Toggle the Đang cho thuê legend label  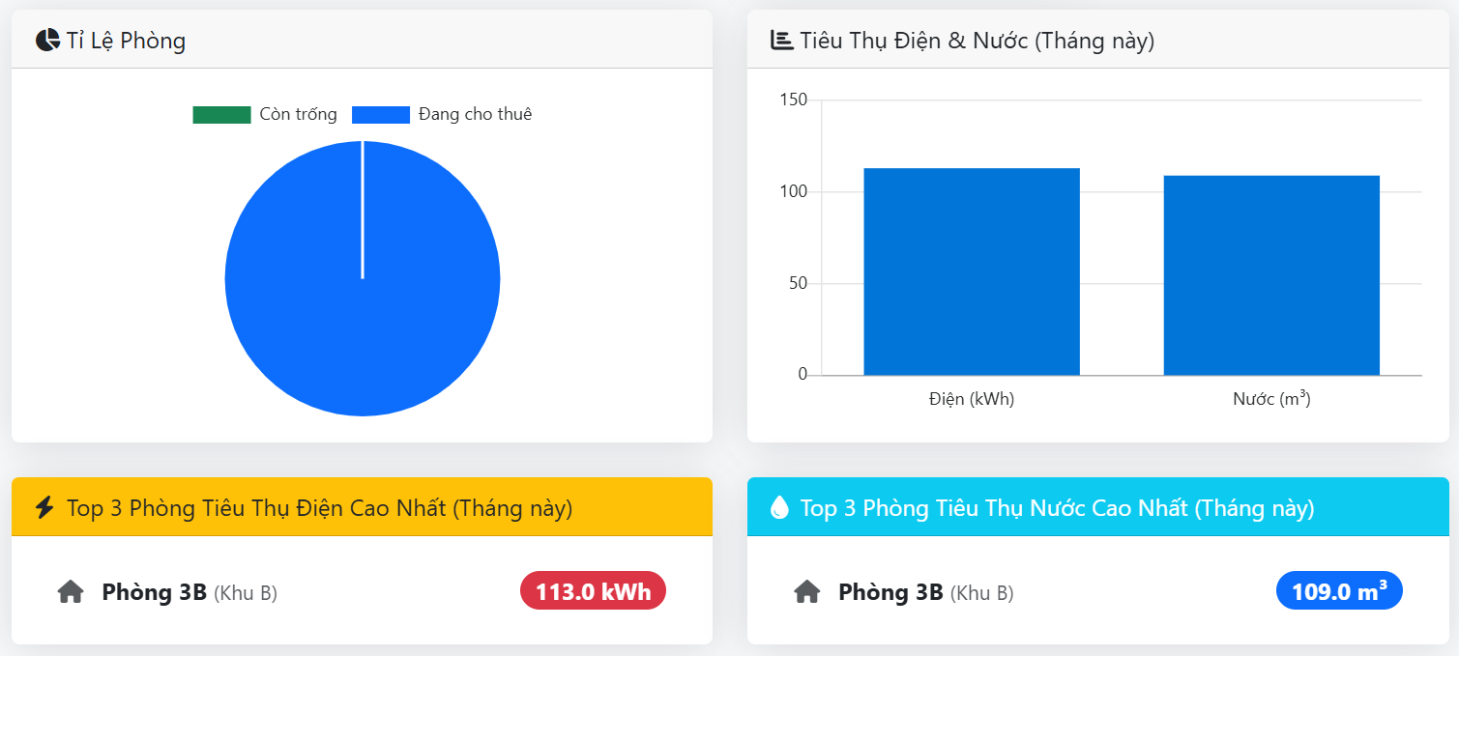tap(475, 114)
